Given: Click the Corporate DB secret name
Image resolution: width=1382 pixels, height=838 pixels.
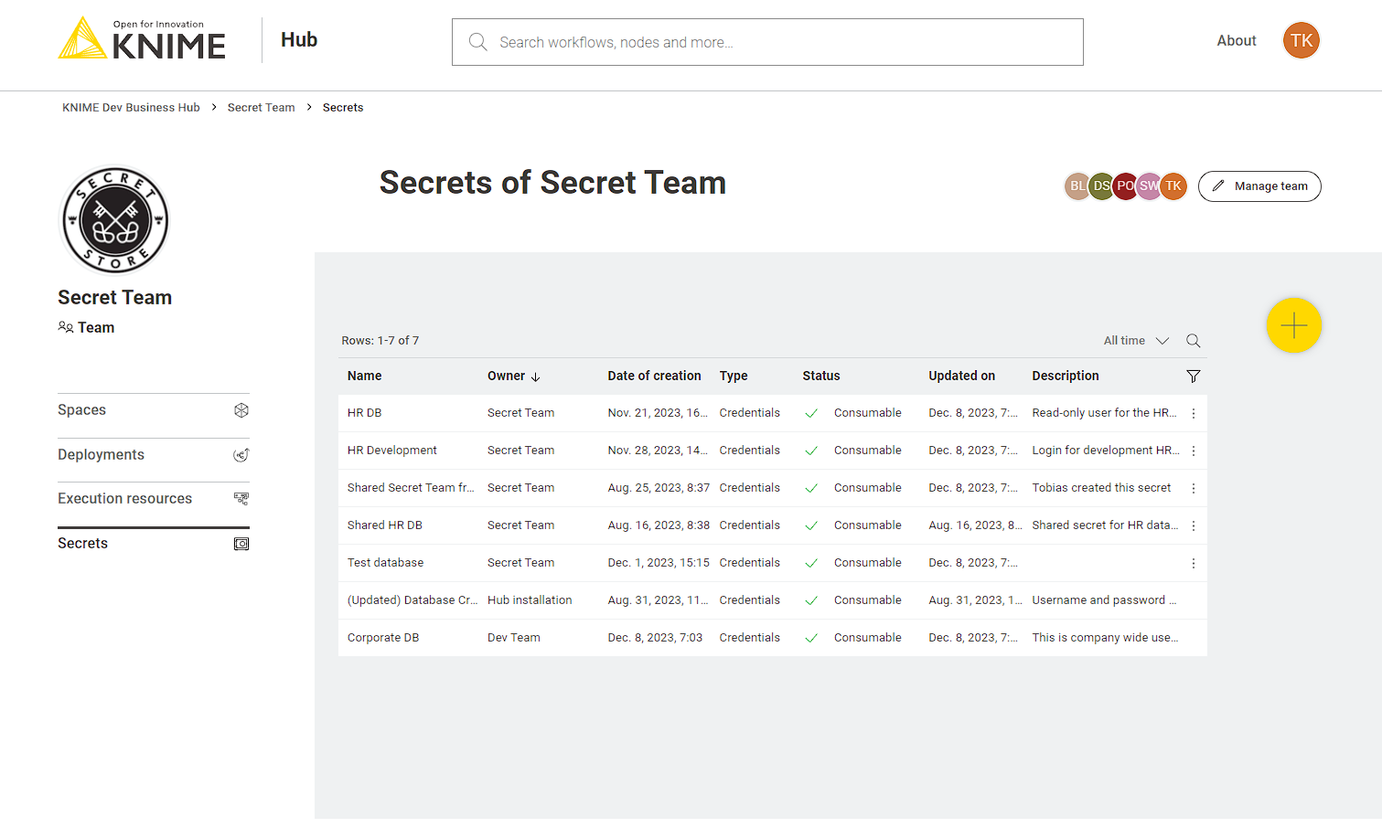Looking at the screenshot, I should [383, 638].
